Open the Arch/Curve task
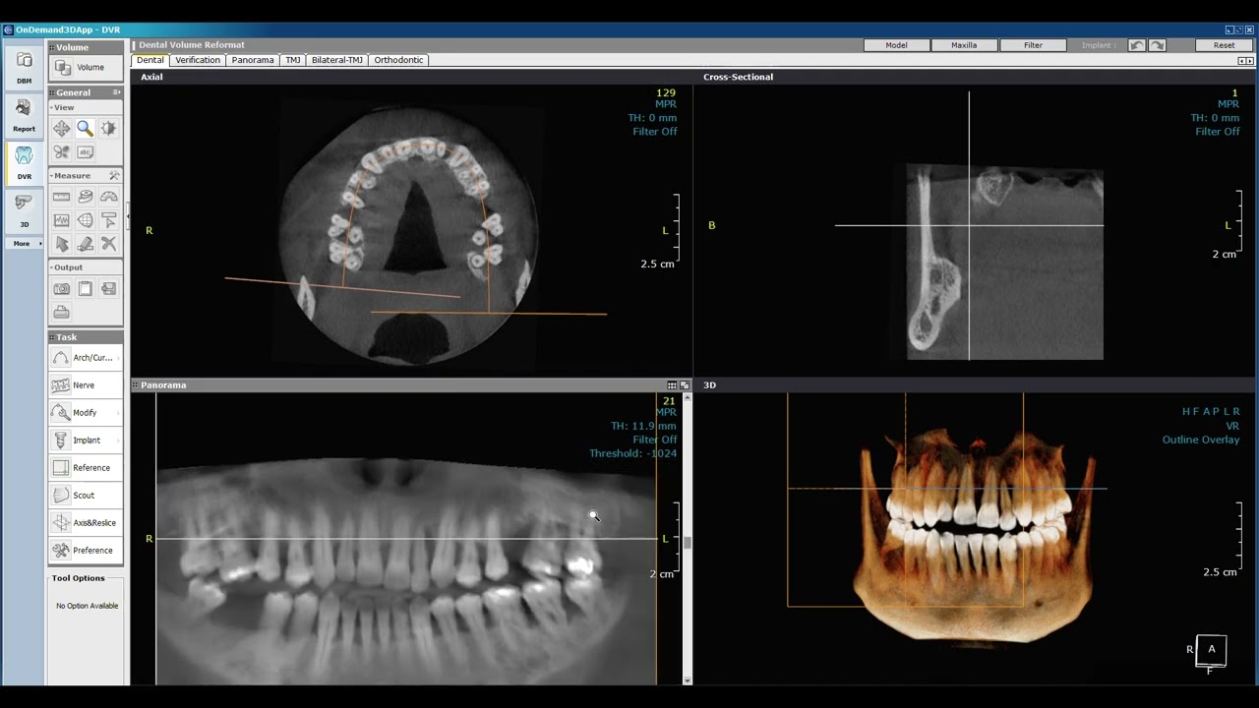Image resolution: width=1259 pixels, height=708 pixels. [86, 358]
